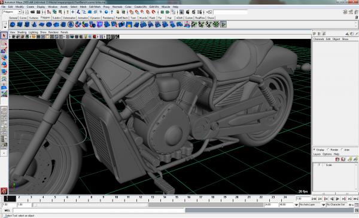Toggle the first snap magnet (grid)
Screen dimensions: 359x218
[x=131, y=12]
